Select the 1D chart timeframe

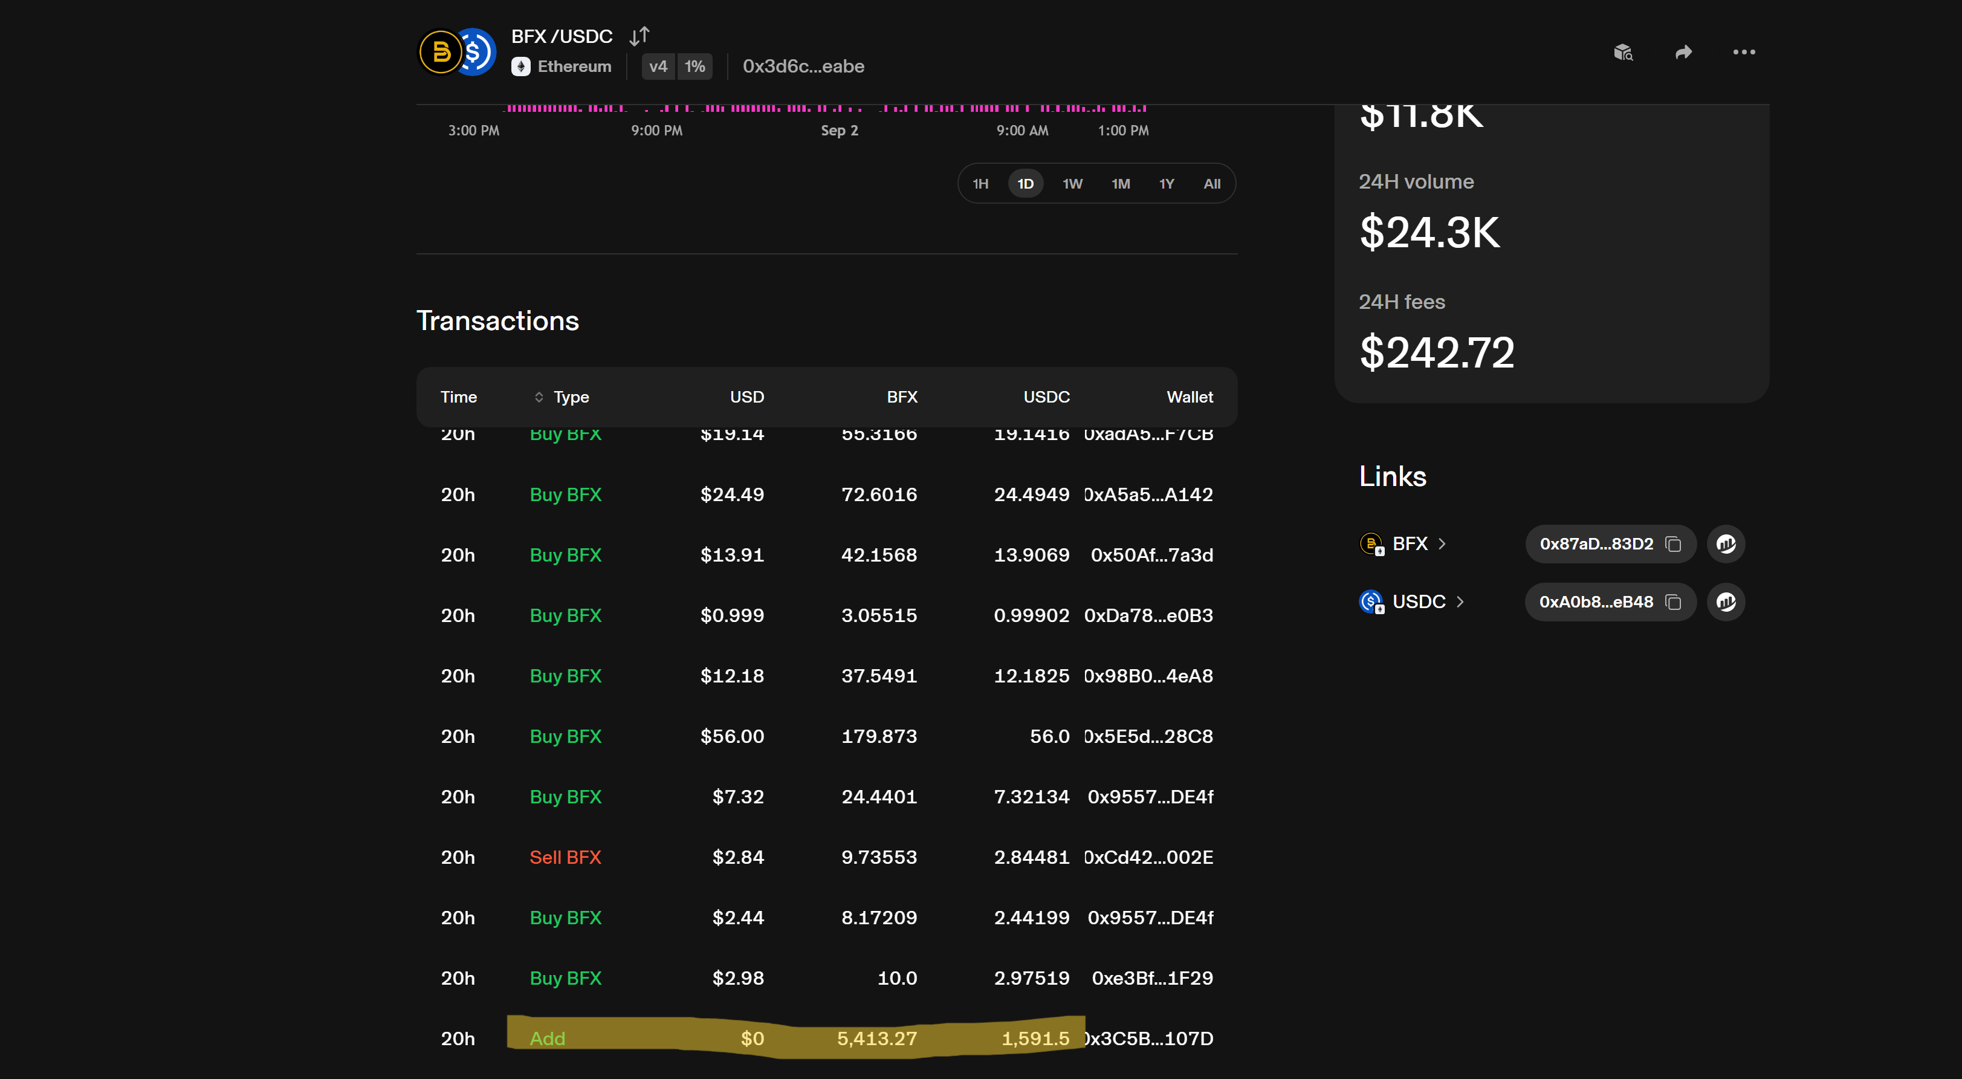coord(1025,184)
